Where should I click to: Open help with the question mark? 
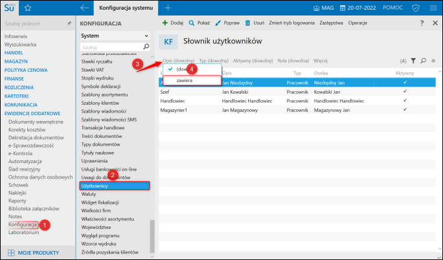tap(422, 23)
